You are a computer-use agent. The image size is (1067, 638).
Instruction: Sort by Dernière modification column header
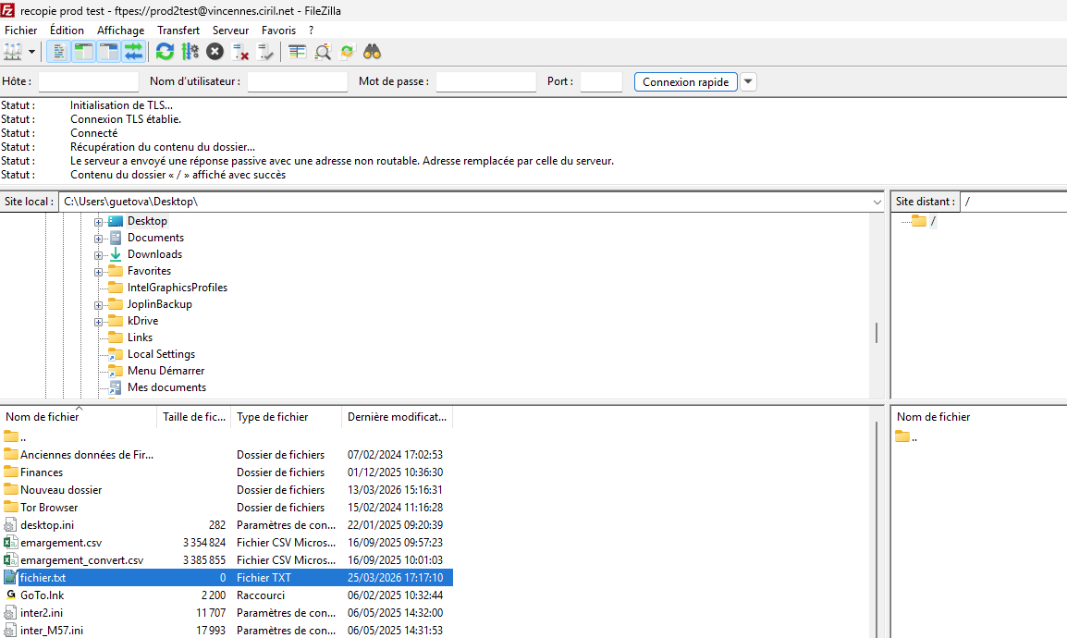point(397,417)
